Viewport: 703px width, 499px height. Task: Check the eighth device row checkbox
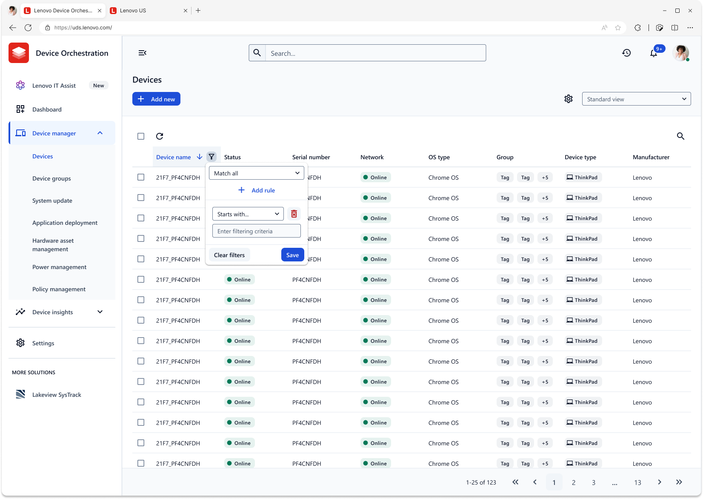click(141, 320)
